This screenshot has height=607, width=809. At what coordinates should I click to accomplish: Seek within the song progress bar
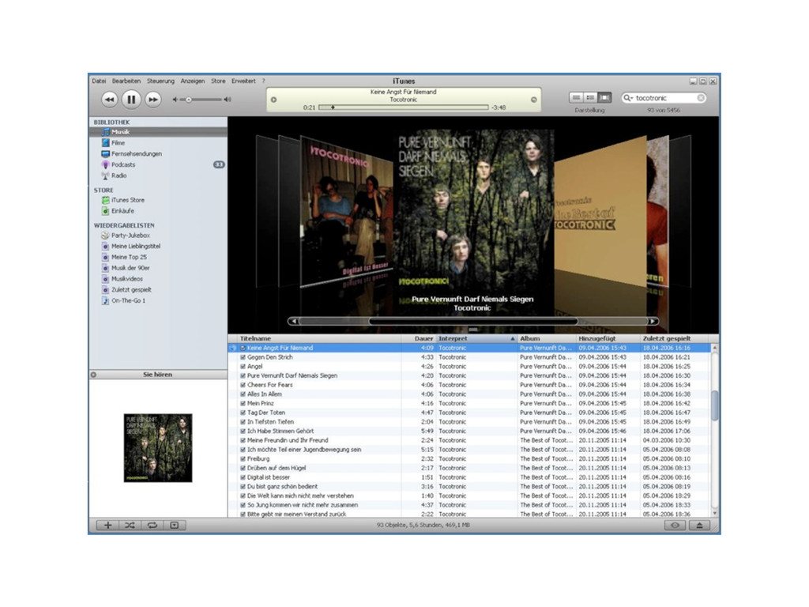point(404,107)
